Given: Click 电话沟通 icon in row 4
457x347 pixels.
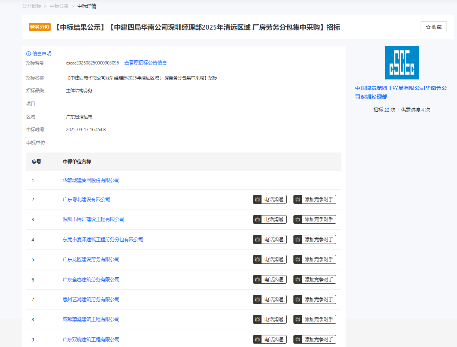Looking at the screenshot, I should 257,239.
